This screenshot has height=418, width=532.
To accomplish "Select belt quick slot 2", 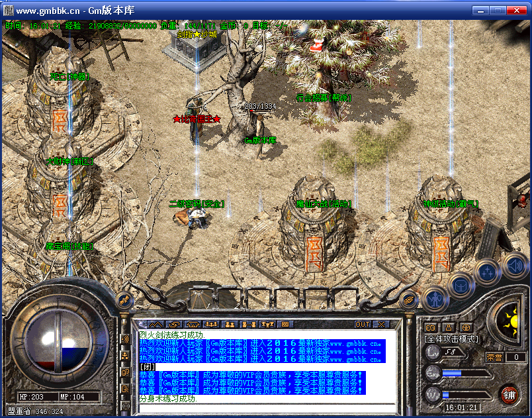I will click(x=230, y=299).
